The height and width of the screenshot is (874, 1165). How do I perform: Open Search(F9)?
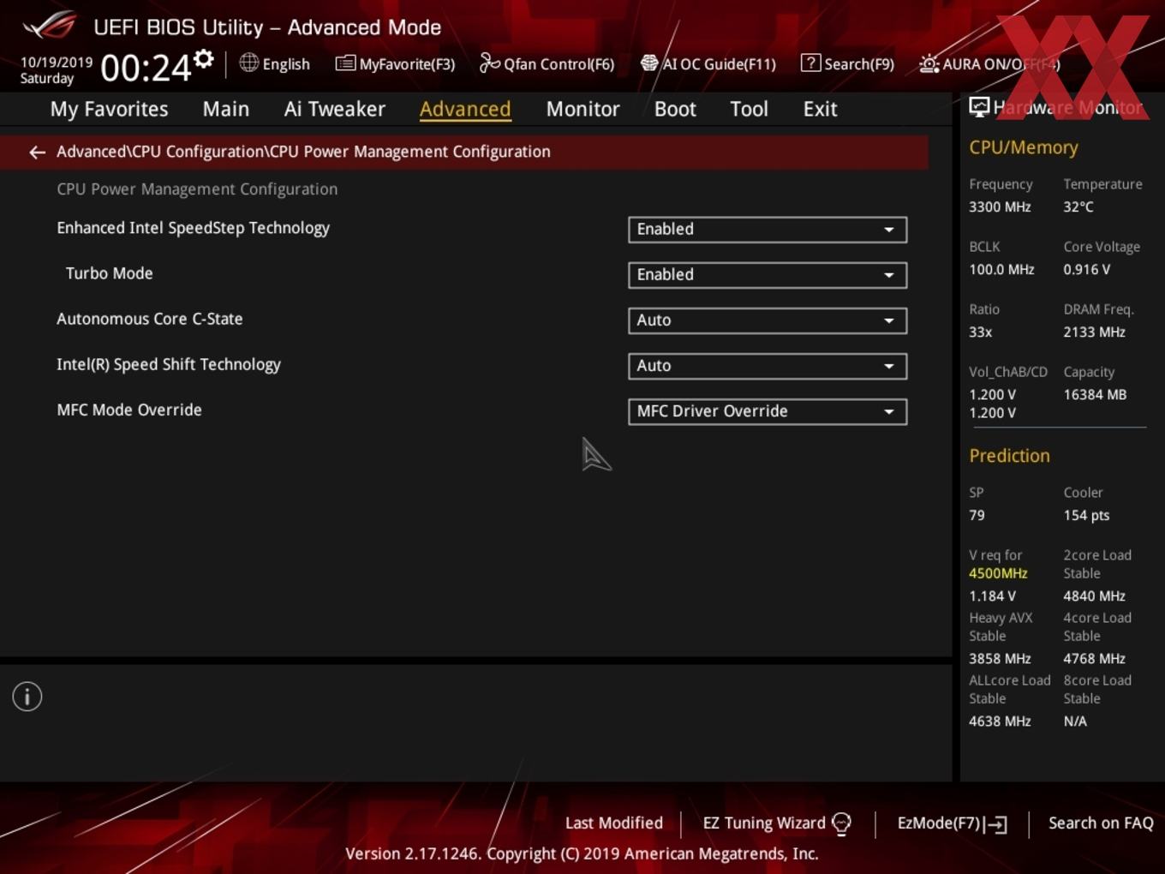pos(847,64)
